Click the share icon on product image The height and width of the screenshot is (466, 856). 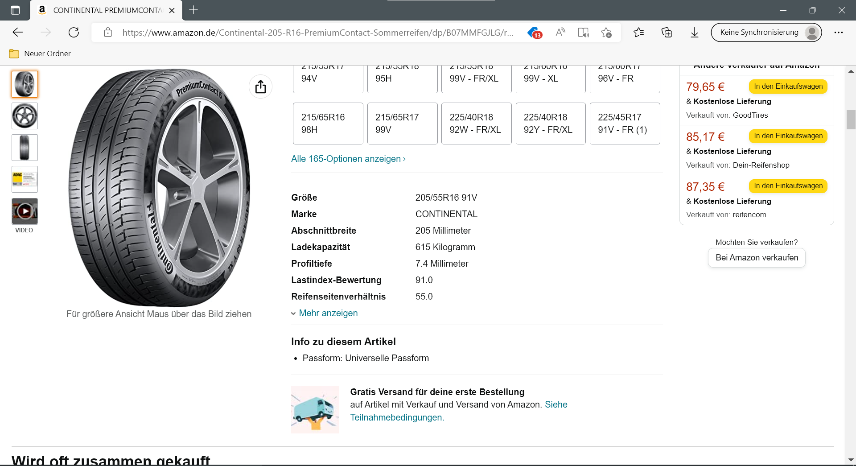260,87
